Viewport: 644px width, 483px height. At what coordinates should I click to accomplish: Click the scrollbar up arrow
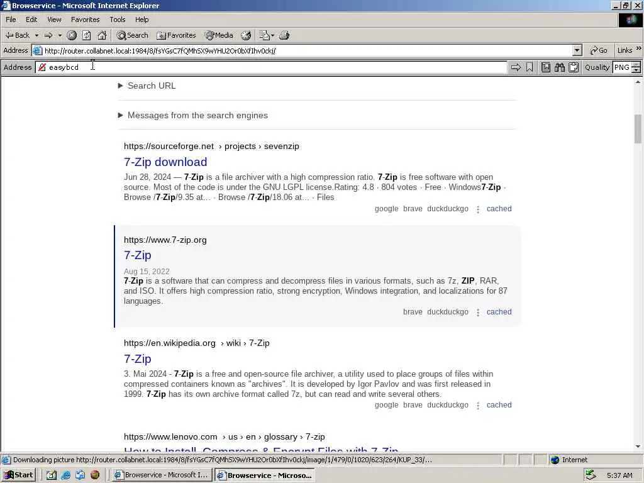click(638, 82)
